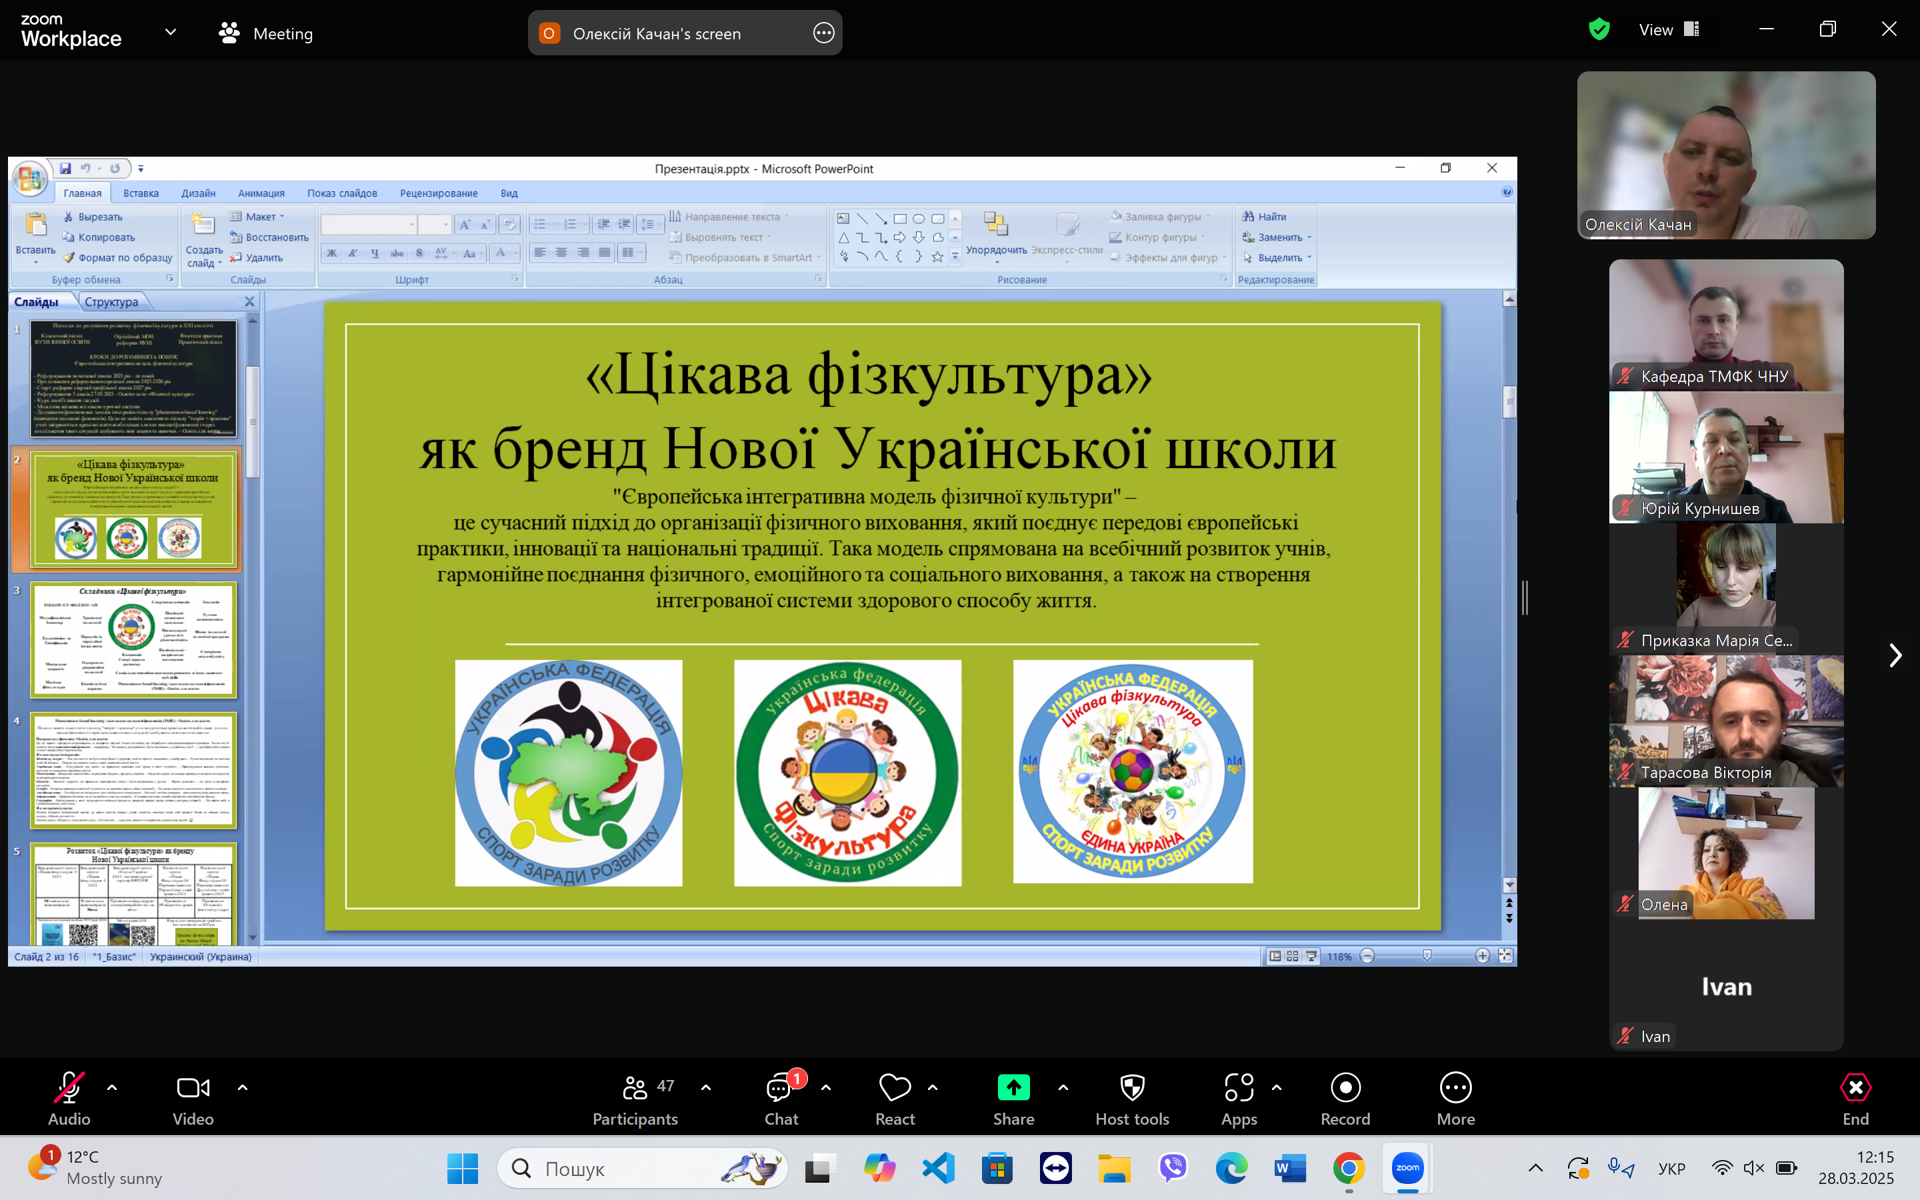Select Олексій Качан video tile
1920x1200 pixels.
click(x=1727, y=155)
